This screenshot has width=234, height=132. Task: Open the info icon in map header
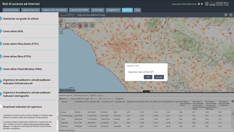click(x=226, y=15)
